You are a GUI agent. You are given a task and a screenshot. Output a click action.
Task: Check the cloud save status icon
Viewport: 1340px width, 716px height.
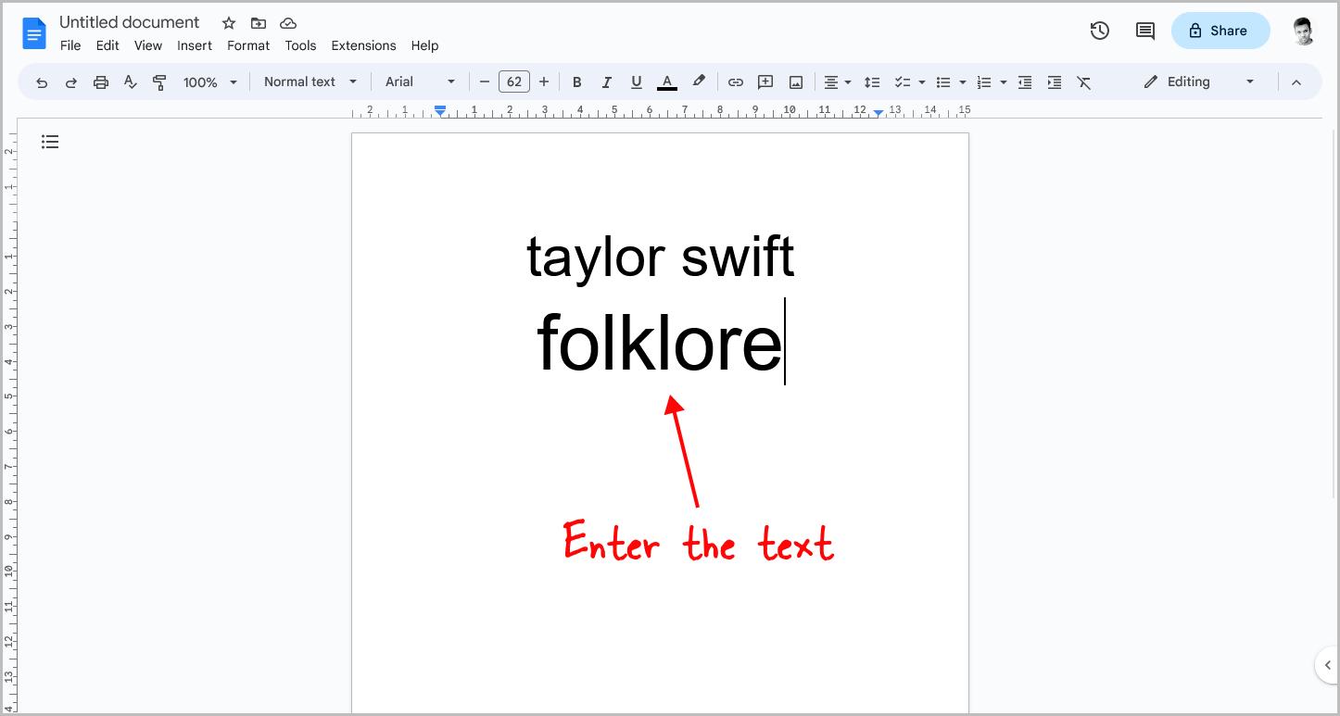(x=288, y=23)
